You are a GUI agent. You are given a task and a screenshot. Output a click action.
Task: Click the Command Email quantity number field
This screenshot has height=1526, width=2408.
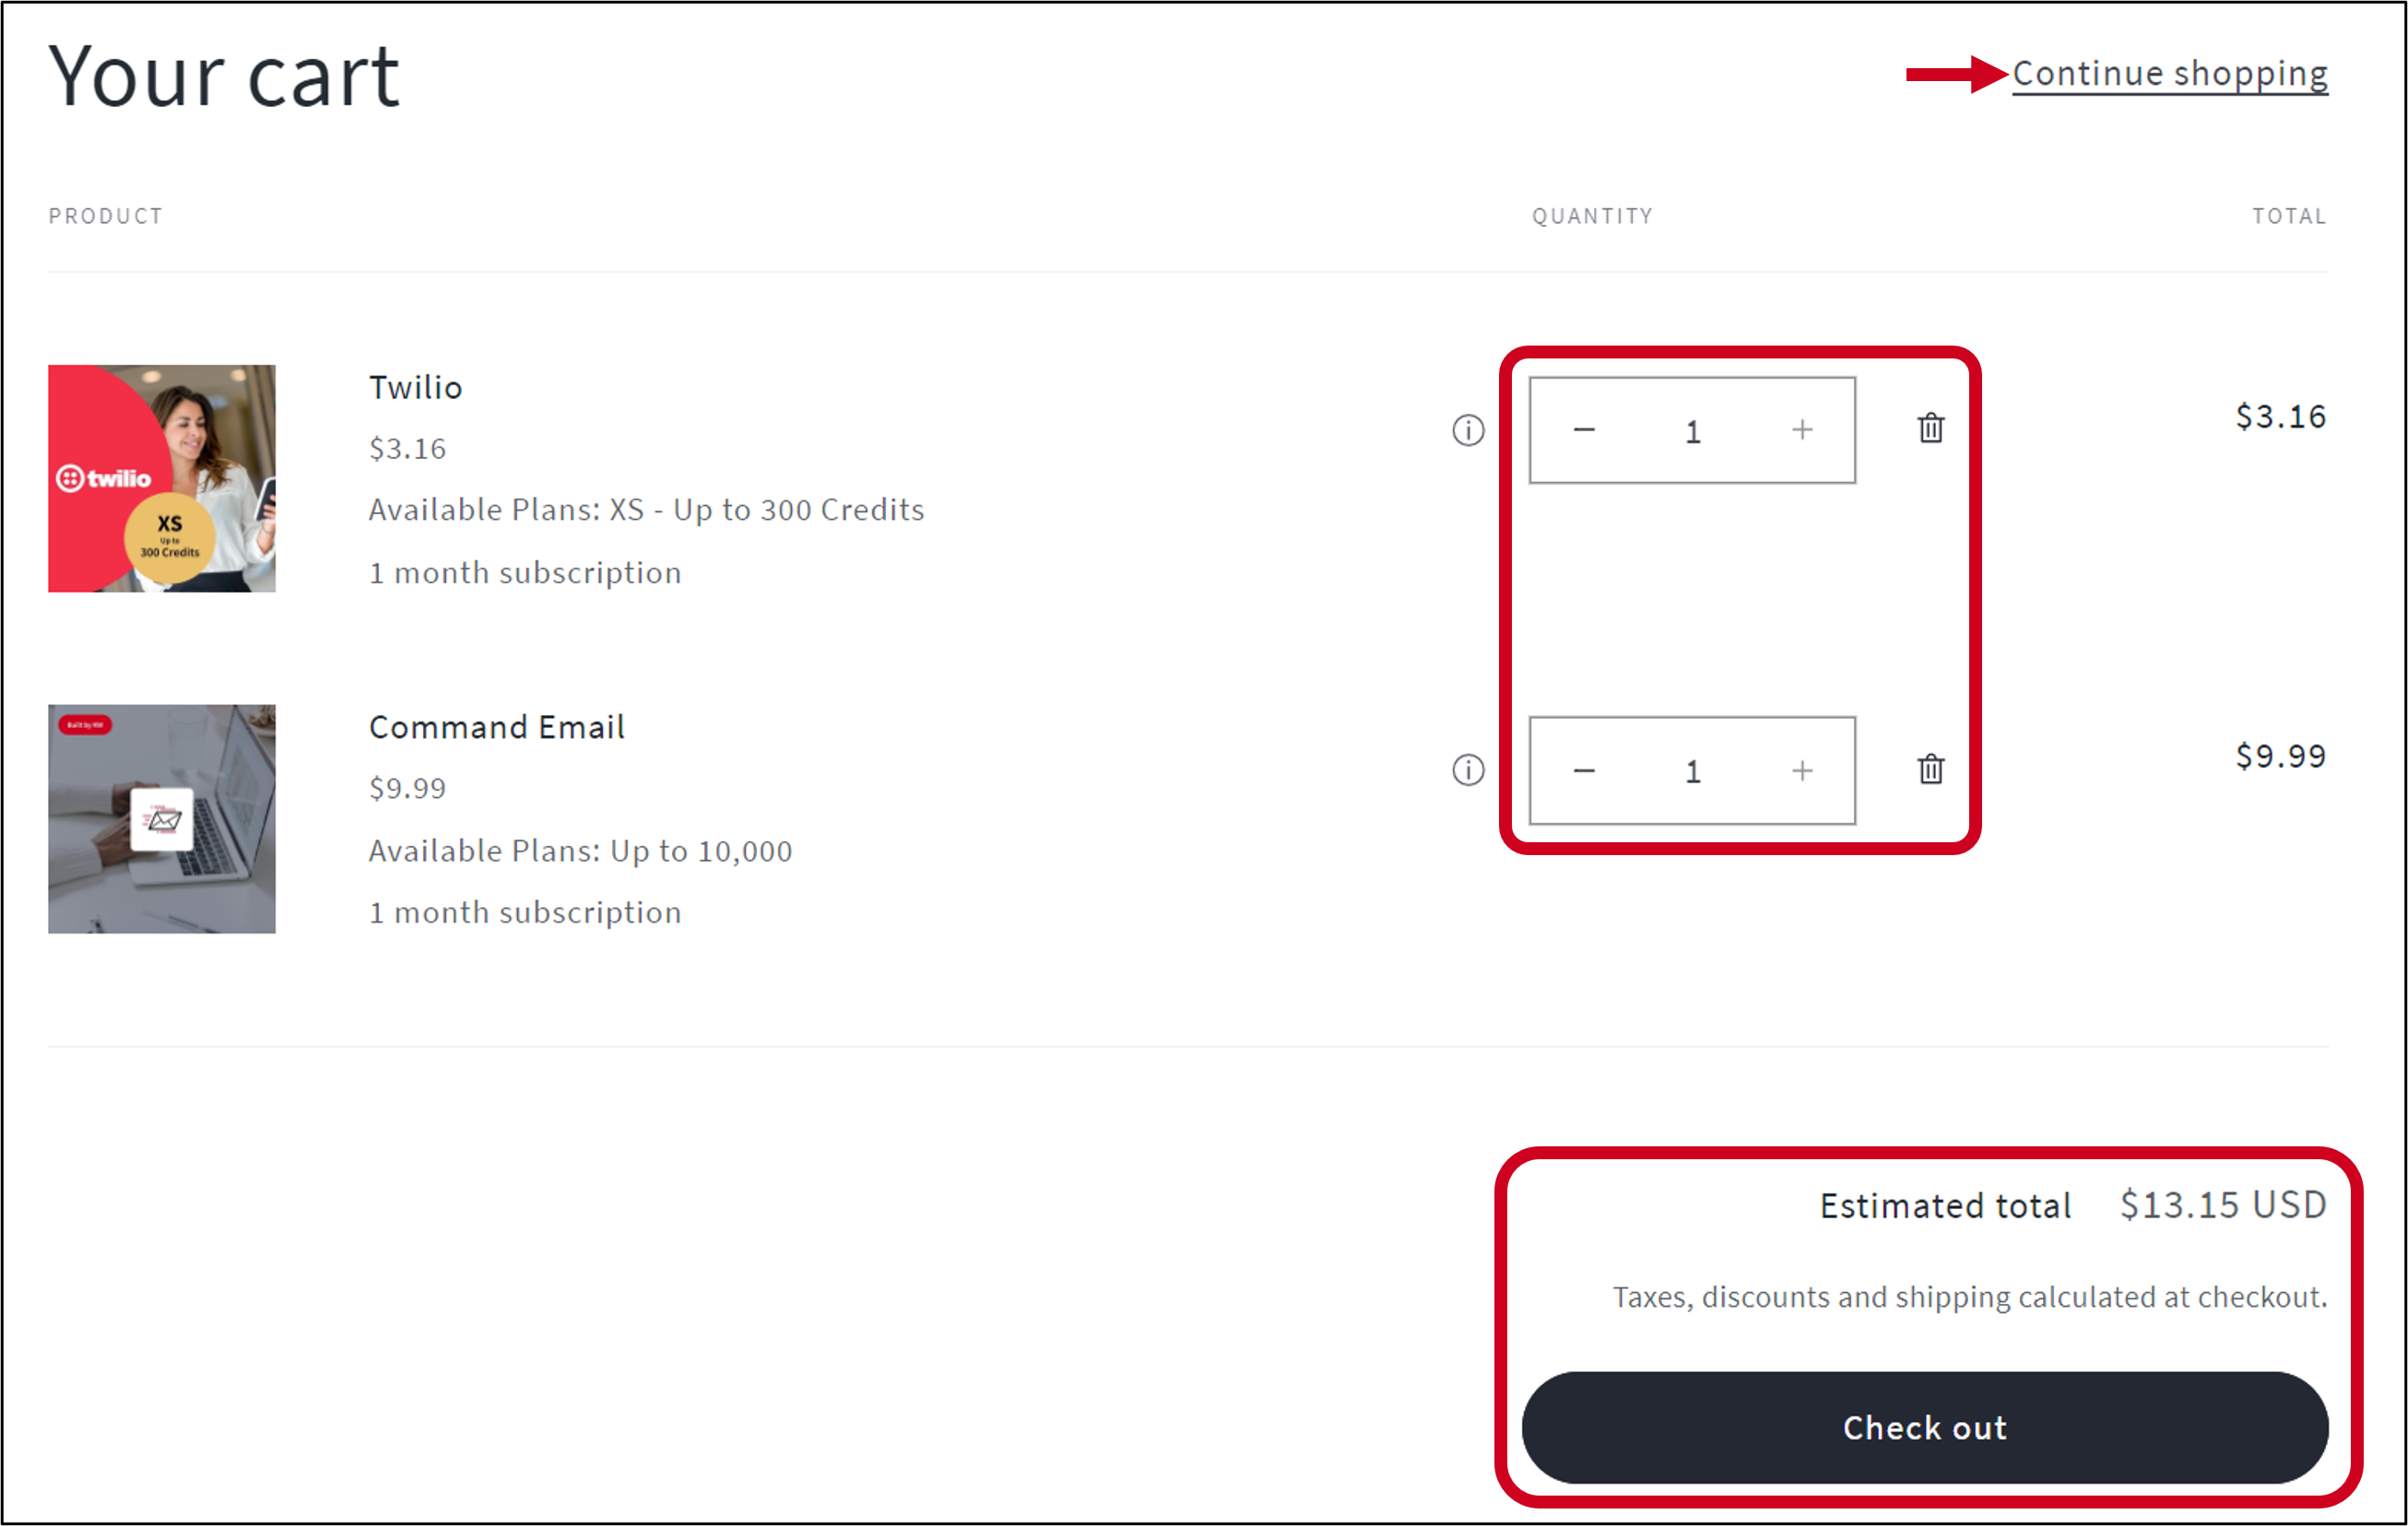pos(1693,771)
